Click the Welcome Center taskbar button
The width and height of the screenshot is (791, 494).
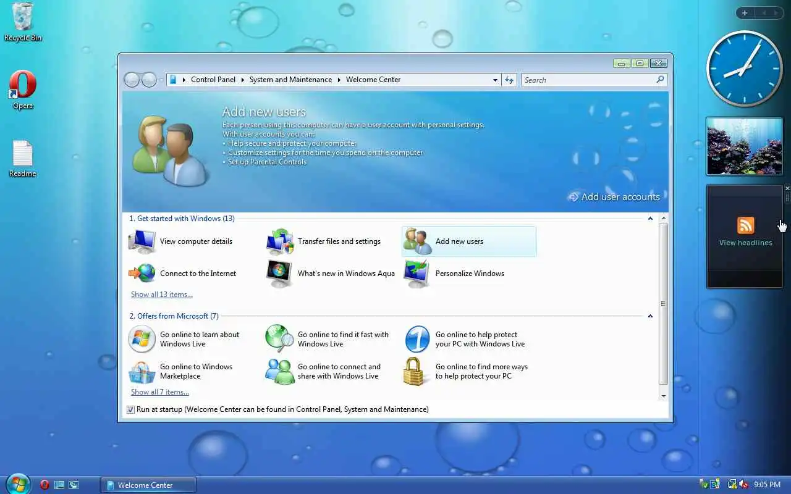click(148, 485)
